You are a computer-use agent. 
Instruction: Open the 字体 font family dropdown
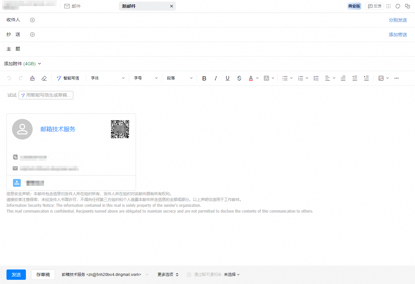point(107,78)
